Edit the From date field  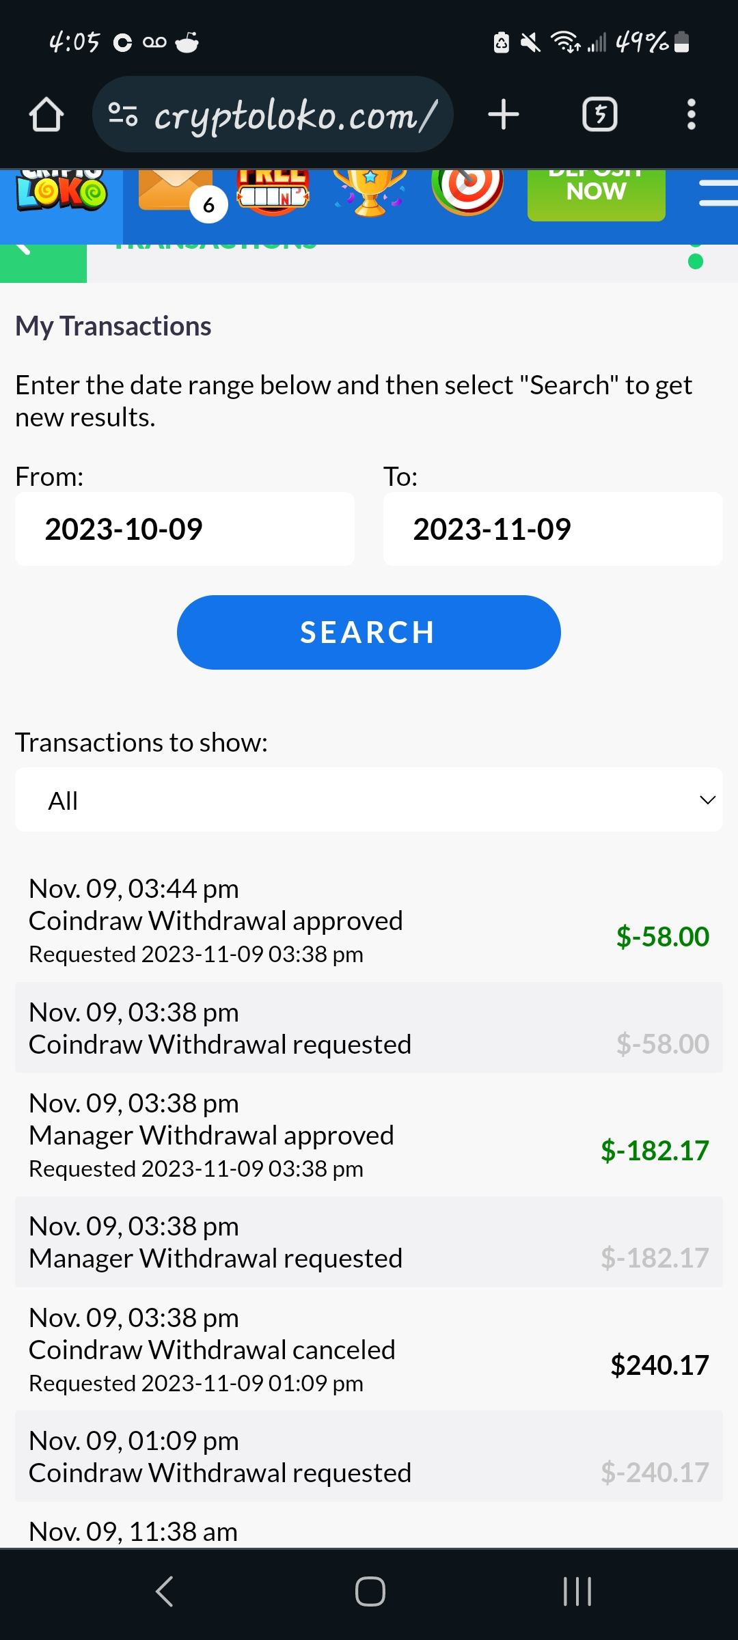click(x=184, y=529)
